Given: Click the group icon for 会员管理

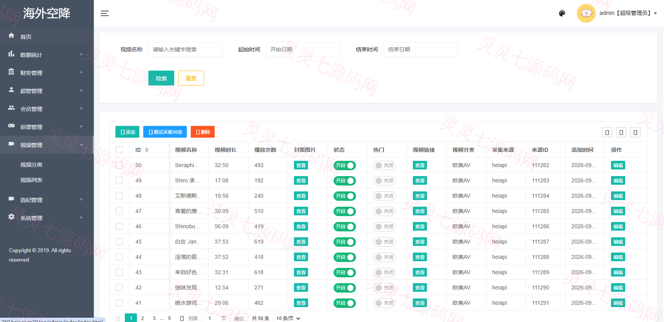Looking at the screenshot, I should pos(11,108).
